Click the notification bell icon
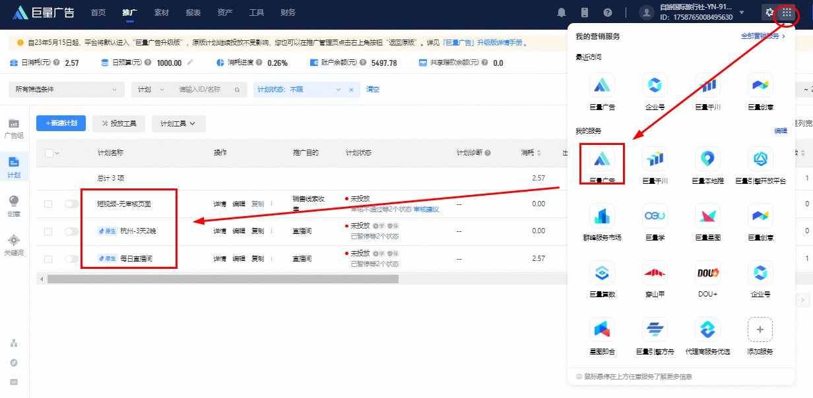This screenshot has width=813, height=398. tap(562, 13)
